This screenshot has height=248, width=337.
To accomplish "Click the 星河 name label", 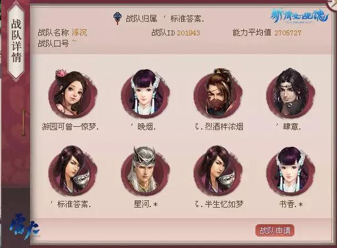I will [146, 204].
